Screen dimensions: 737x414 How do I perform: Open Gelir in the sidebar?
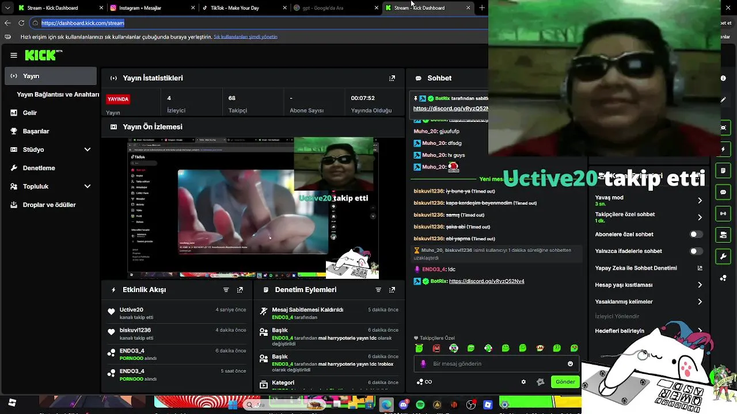click(x=51, y=113)
